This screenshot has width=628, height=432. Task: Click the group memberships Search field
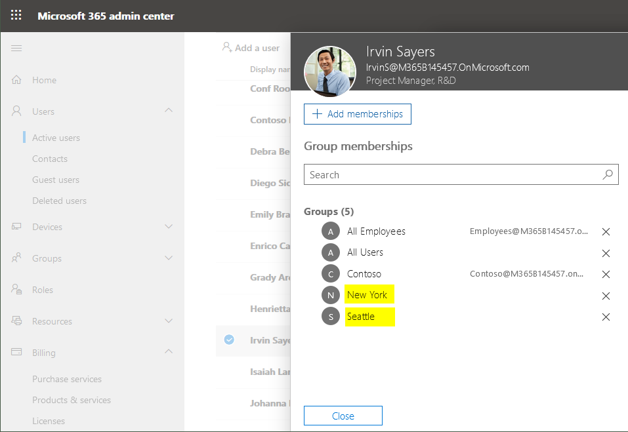[453, 174]
